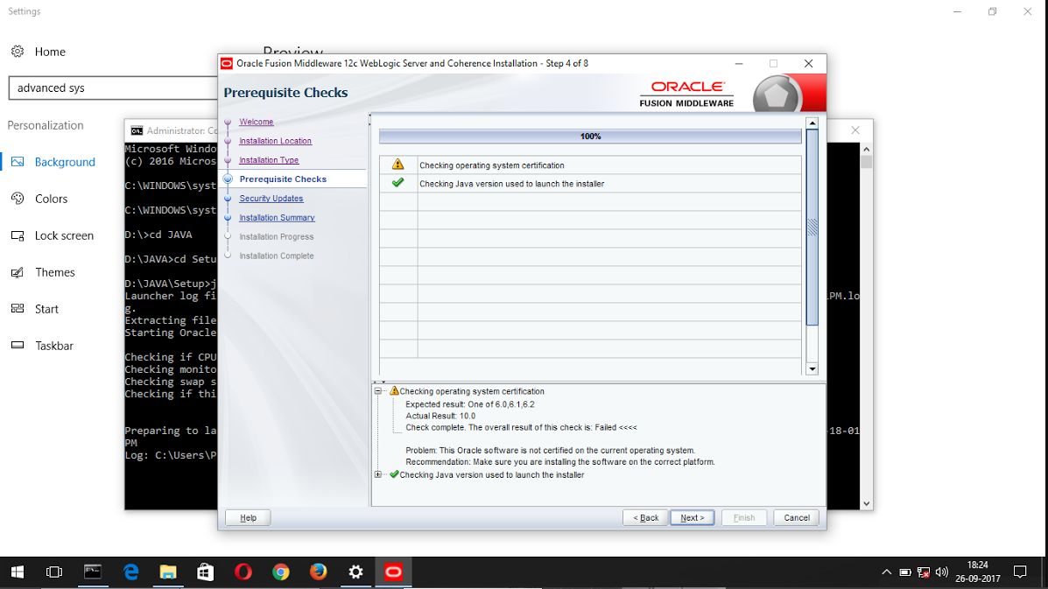Select Themes in Settings sidebar

pyautogui.click(x=55, y=272)
